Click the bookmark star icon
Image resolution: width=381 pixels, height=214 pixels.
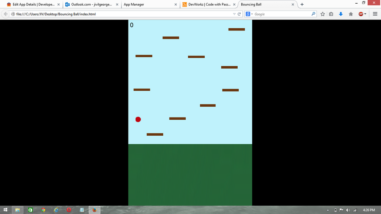click(x=323, y=14)
